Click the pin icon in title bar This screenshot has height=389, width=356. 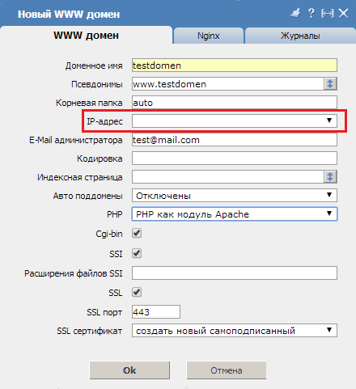tap(295, 13)
